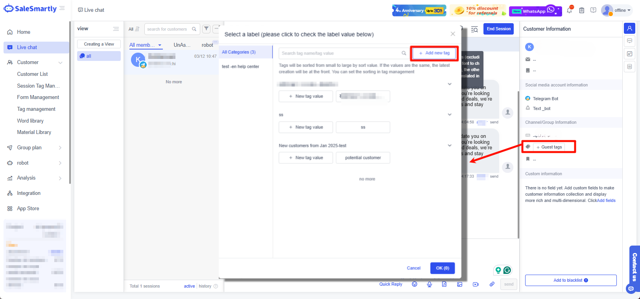Open Form Management

coord(38,97)
